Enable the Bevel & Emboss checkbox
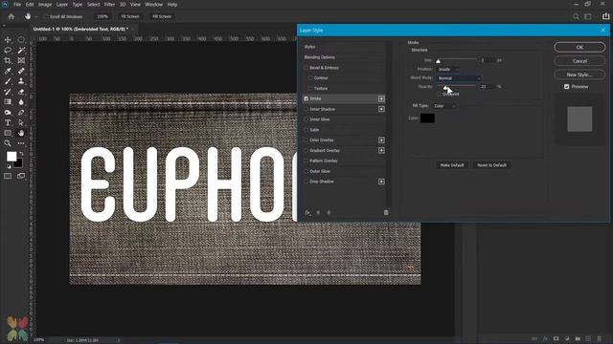Image resolution: width=613 pixels, height=344 pixels. click(x=306, y=68)
